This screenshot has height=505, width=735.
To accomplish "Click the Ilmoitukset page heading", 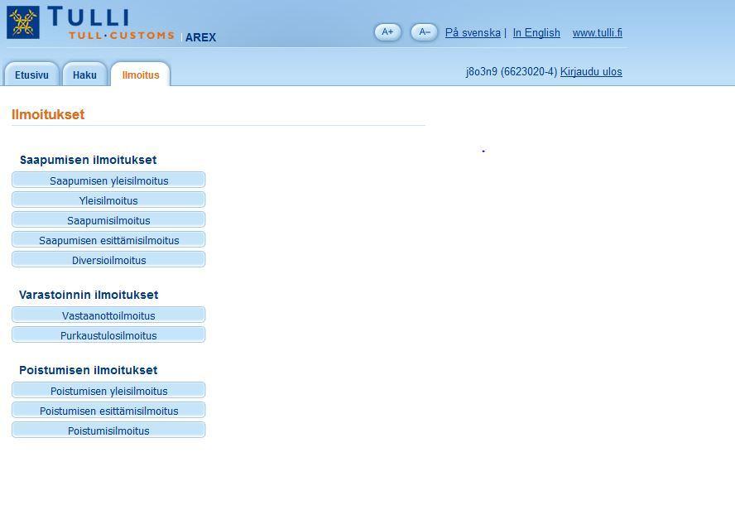I will point(48,114).
